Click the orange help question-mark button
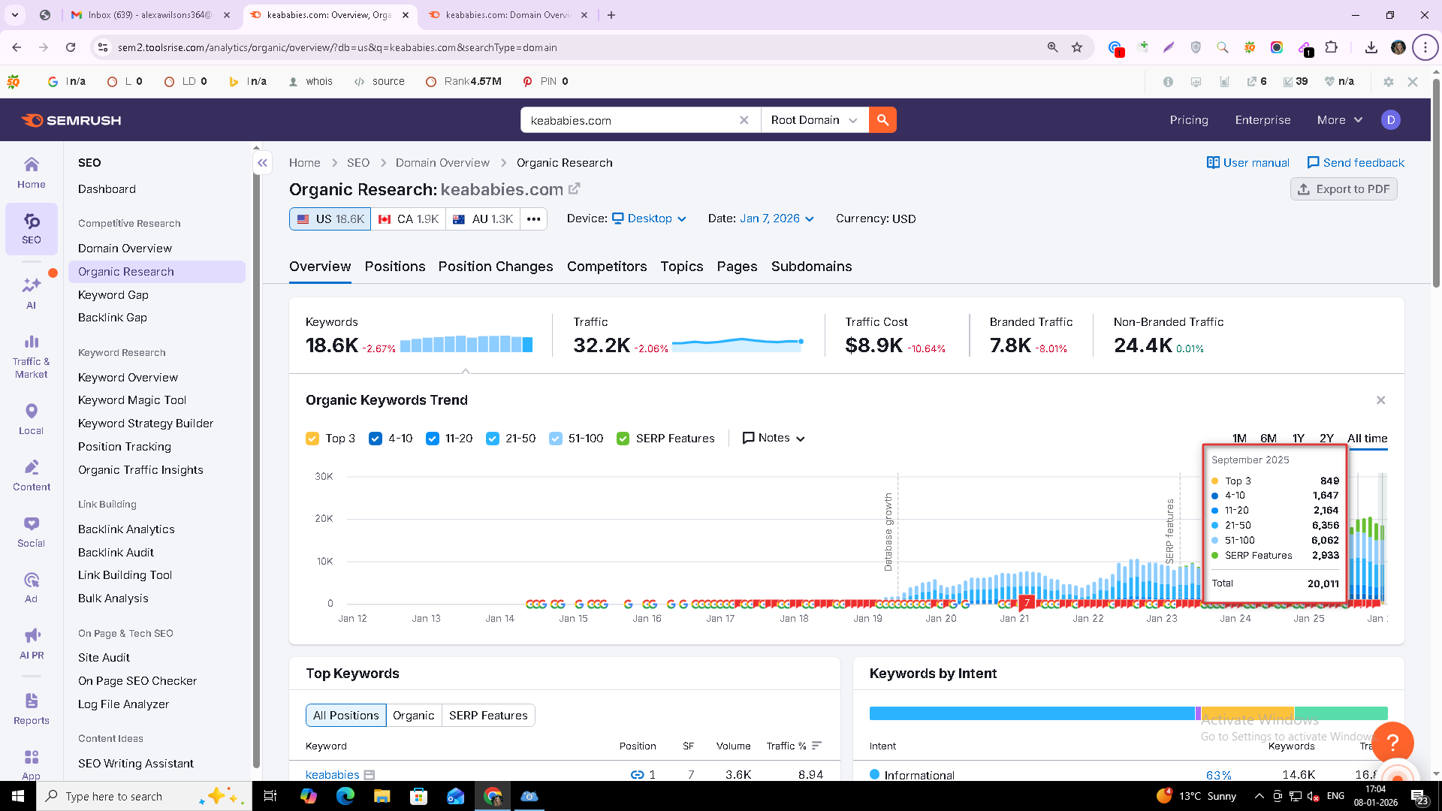1442x811 pixels. tap(1393, 742)
